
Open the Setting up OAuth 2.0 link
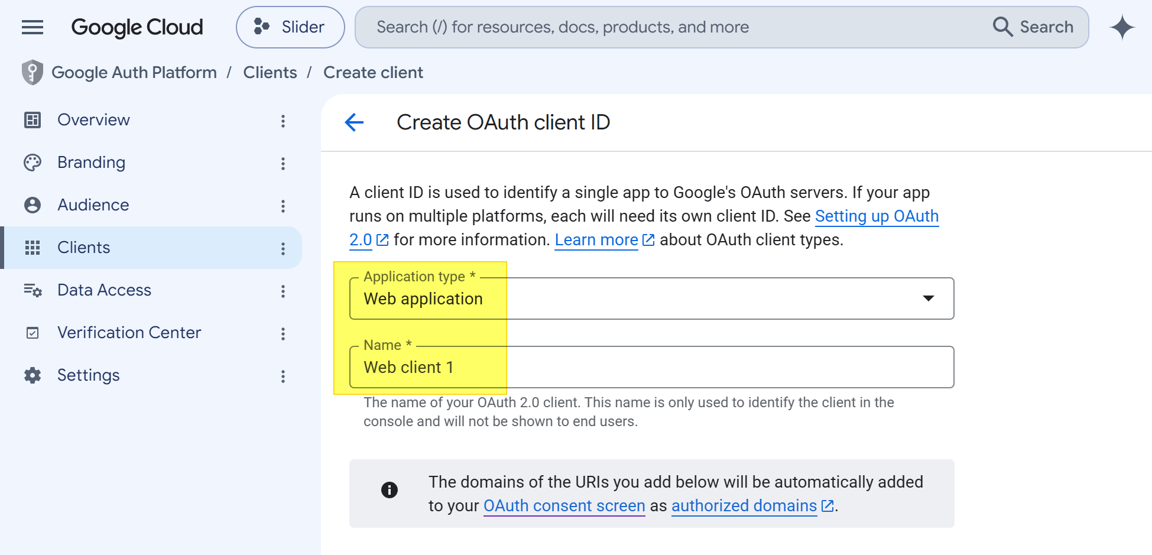pos(877,216)
